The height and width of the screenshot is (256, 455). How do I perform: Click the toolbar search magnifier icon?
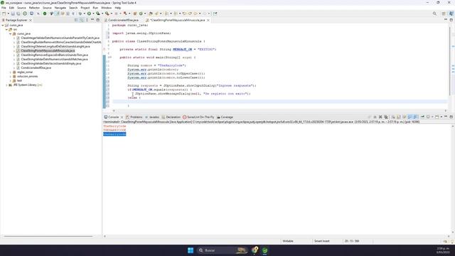click(434, 14)
